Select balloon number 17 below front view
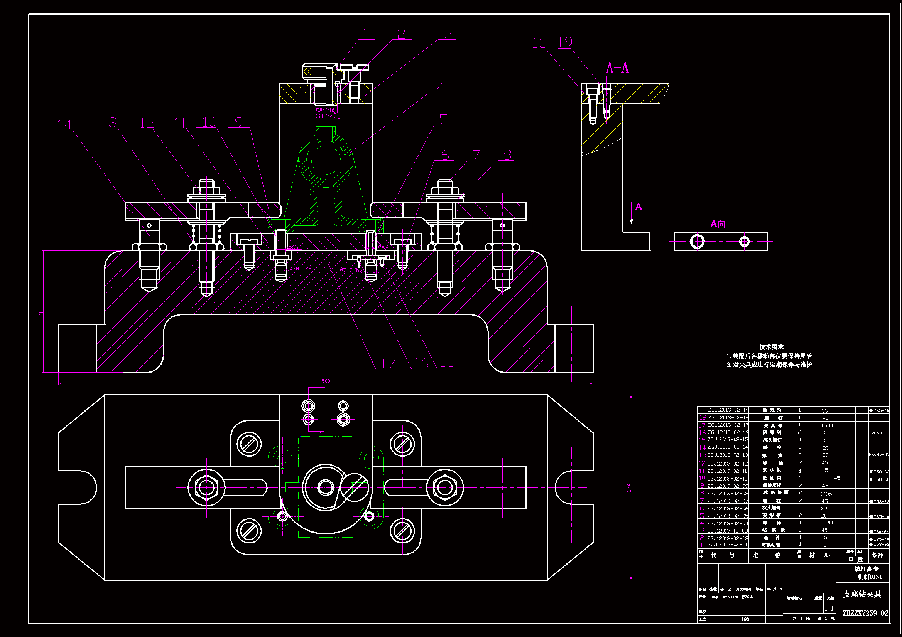The height and width of the screenshot is (637, 902). pos(388,363)
